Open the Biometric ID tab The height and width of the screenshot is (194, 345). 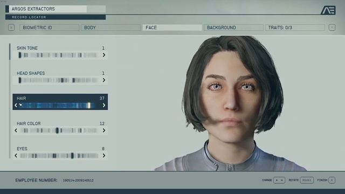49,27
